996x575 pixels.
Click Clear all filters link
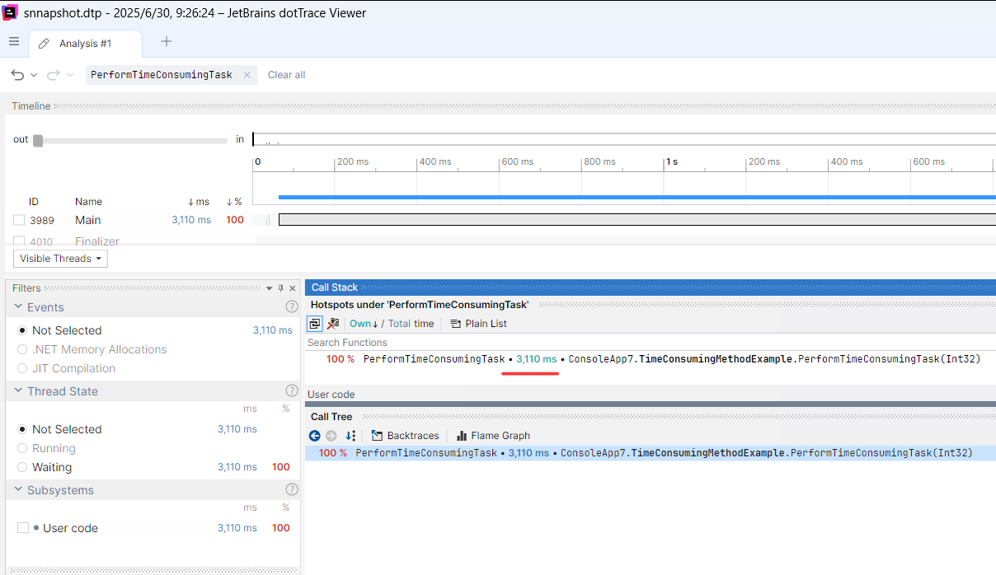[x=286, y=75]
